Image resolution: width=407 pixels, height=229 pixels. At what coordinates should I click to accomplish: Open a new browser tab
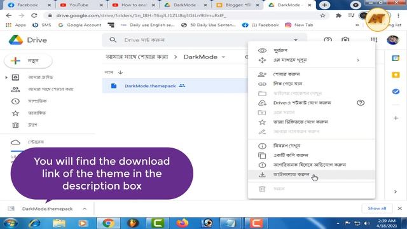click(x=324, y=5)
